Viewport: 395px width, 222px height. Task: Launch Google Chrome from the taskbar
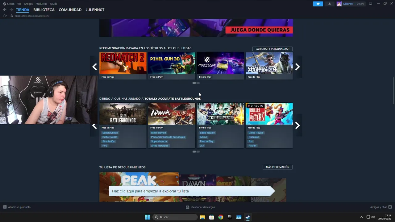point(221,217)
